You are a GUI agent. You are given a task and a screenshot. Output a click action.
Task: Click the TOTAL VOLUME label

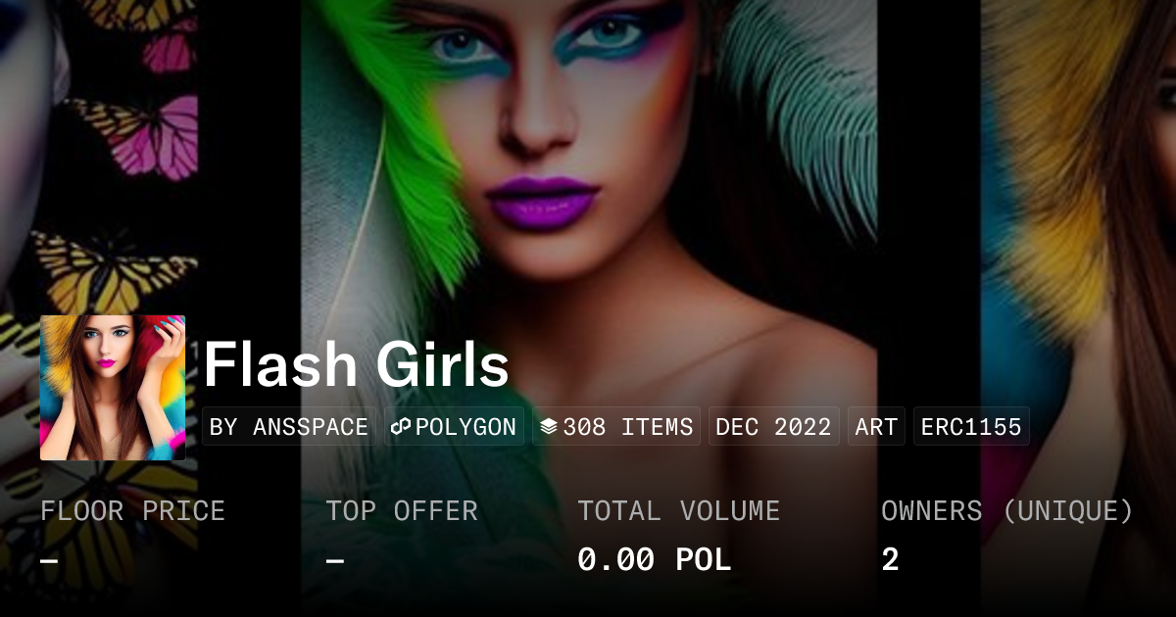coord(679,511)
